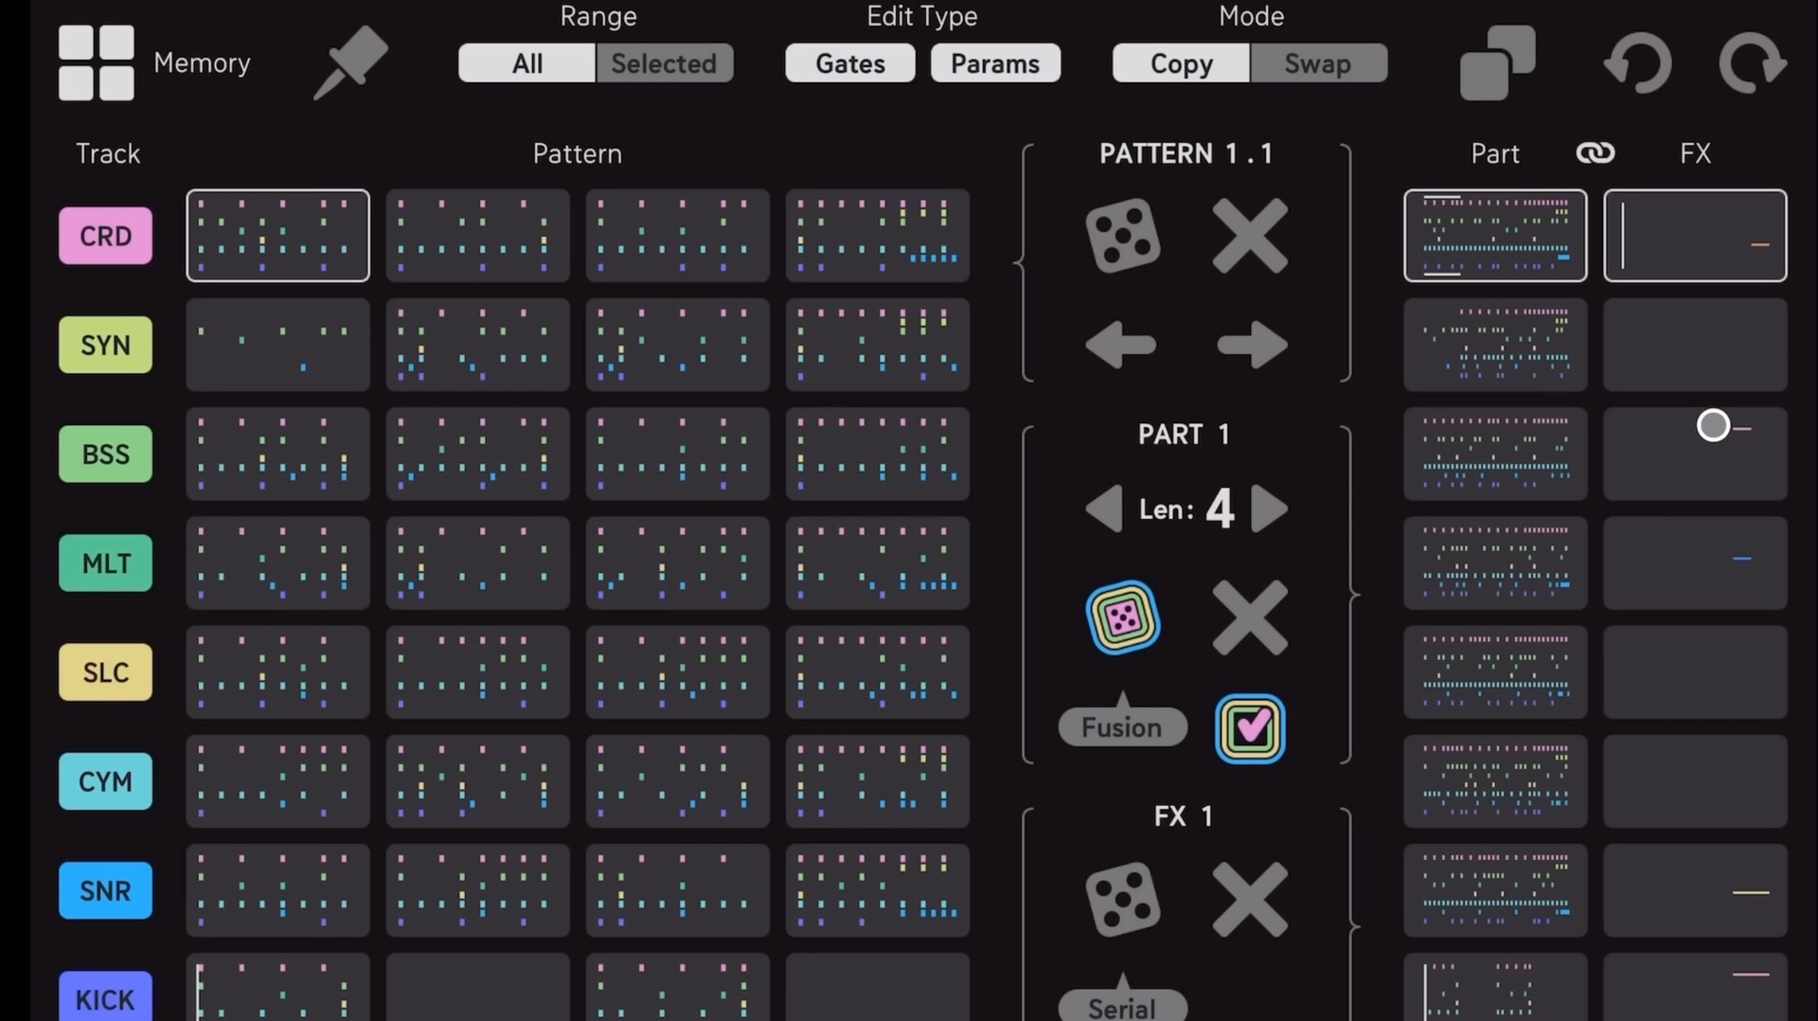Viewport: 1818px width, 1021px height.
Task: Toggle the Part-FX link icon
Action: tap(1595, 153)
